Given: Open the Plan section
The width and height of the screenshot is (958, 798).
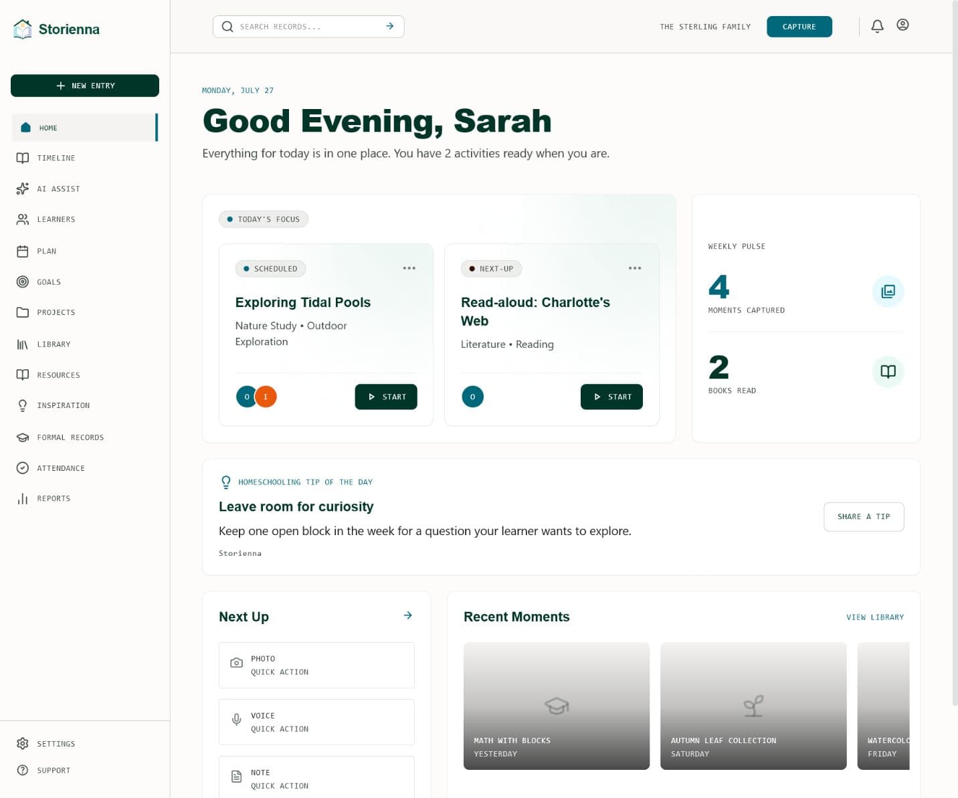Looking at the screenshot, I should click(84, 252).
